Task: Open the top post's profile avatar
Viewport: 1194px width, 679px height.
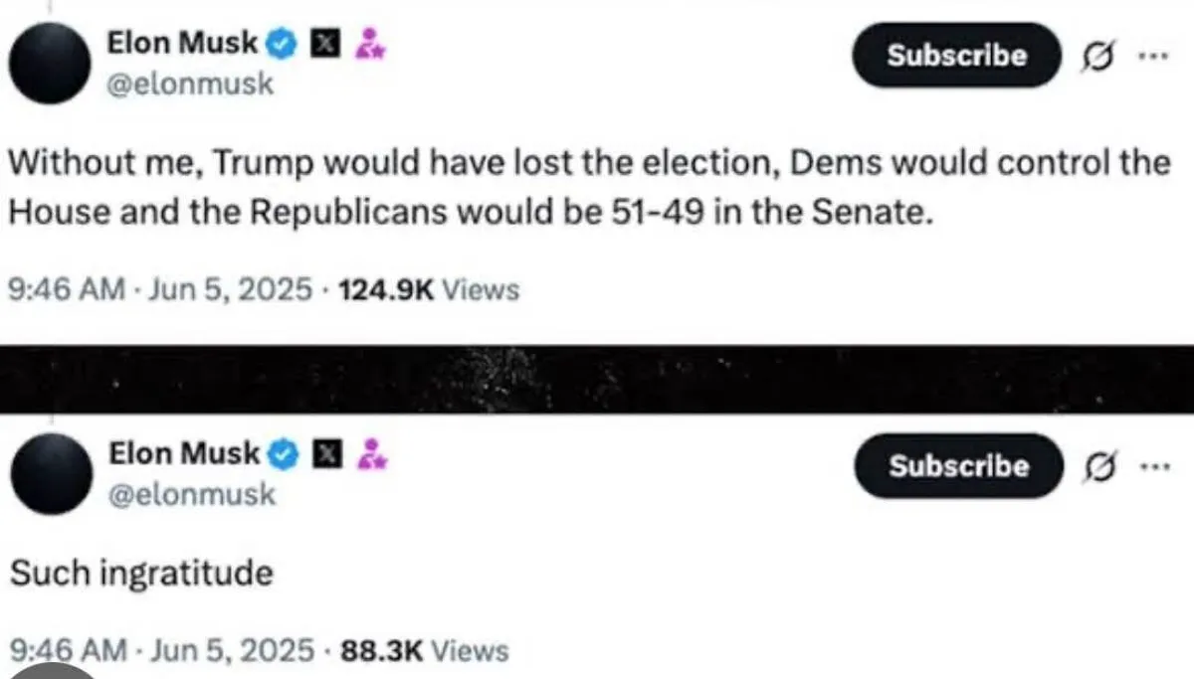Action: pos(49,62)
